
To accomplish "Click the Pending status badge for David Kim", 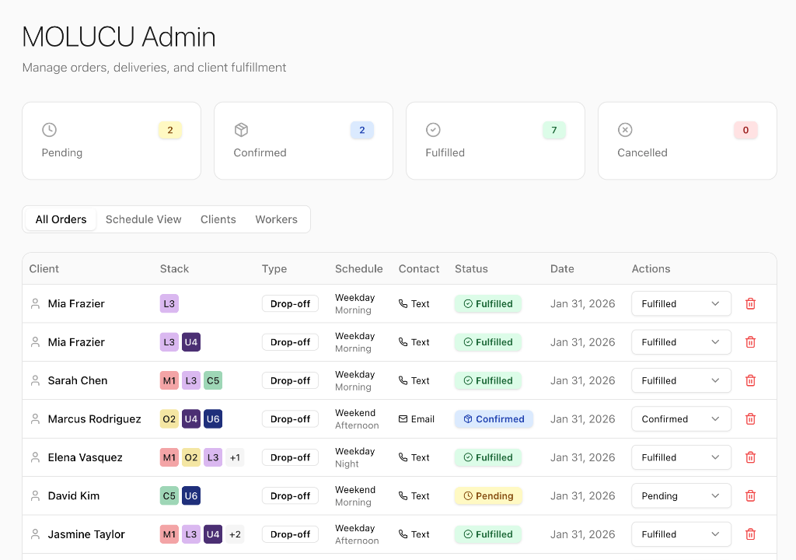I will [488, 496].
